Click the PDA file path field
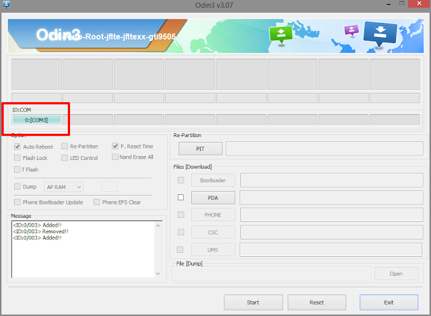431x316 pixels. coord(331,198)
